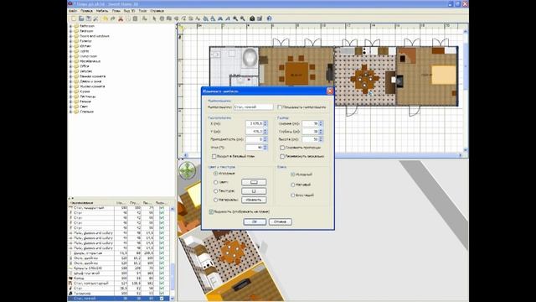536x302 pixels.
Task: Open the color picker button beside 'Цвет'
Action: coord(254,182)
